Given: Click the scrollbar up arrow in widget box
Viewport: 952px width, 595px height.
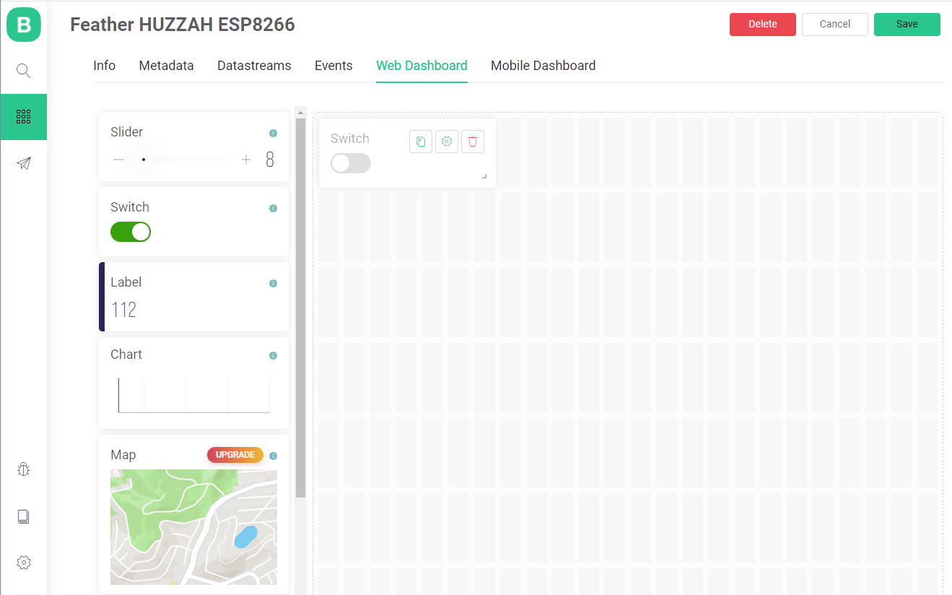Looking at the screenshot, I should click(300, 112).
